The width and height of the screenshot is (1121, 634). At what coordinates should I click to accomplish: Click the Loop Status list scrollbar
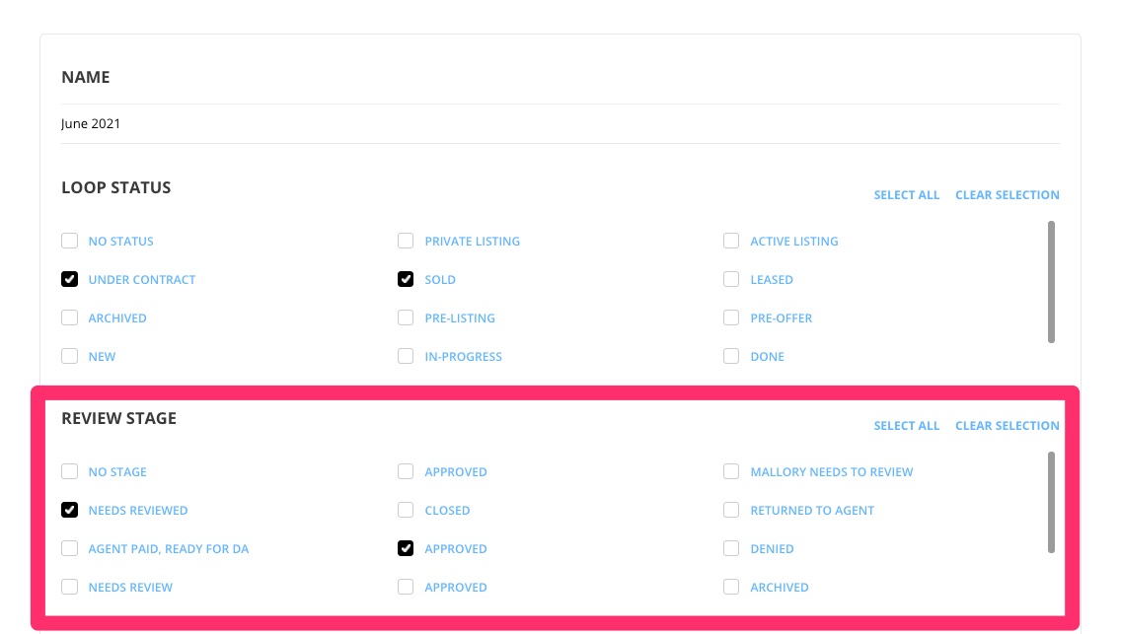[1051, 282]
